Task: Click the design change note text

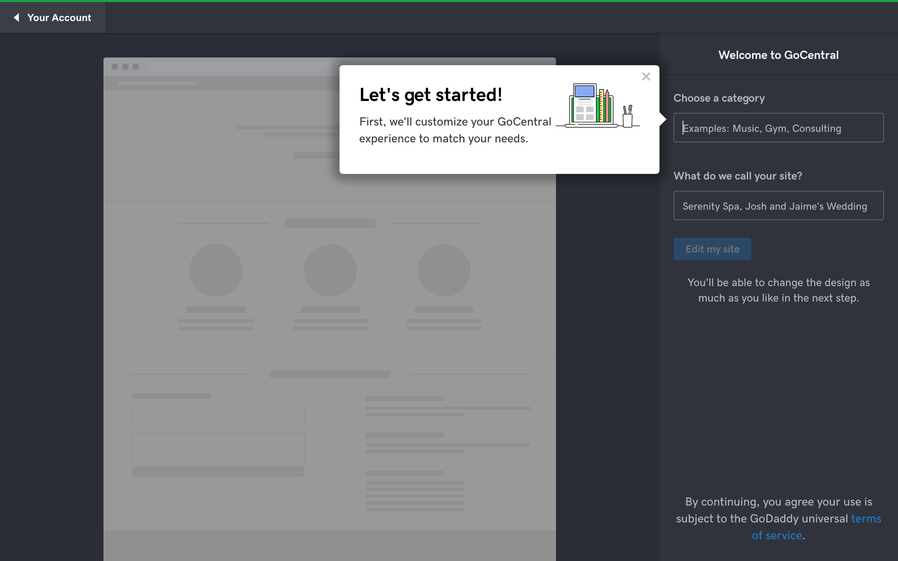Action: click(778, 290)
